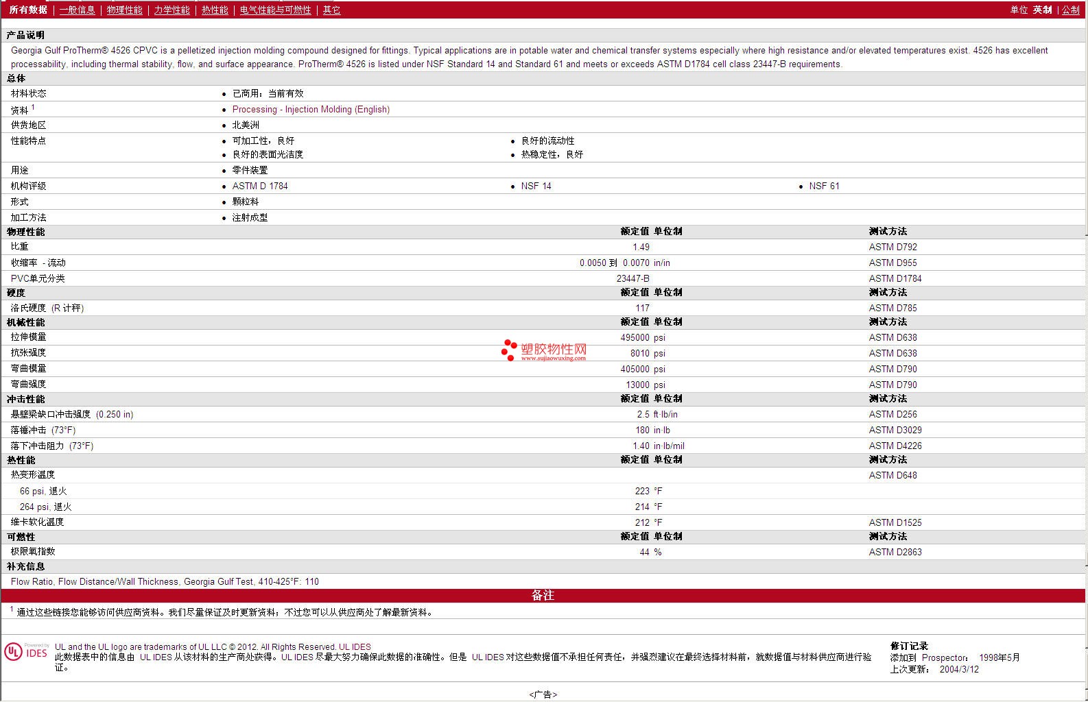Select the 所有数据 tab
The height and width of the screenshot is (702, 1088).
click(28, 10)
